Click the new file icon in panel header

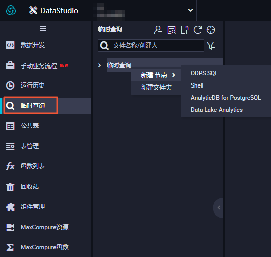pyautogui.click(x=185, y=30)
